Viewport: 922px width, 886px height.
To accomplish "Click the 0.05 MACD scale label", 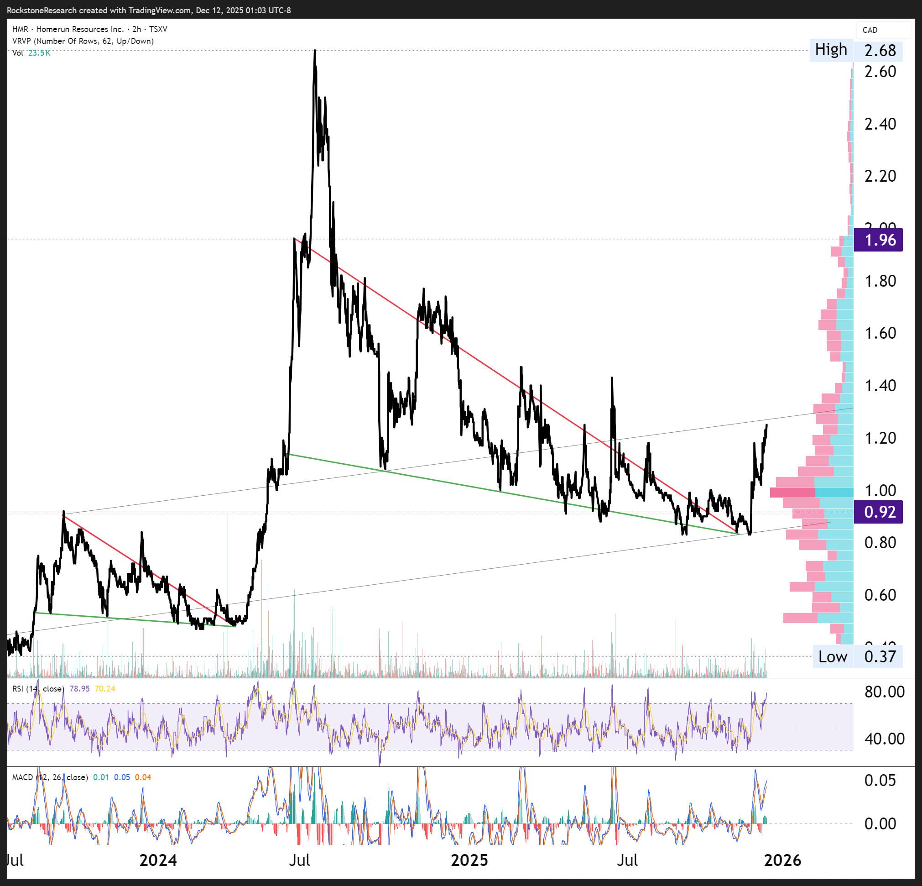I will [880, 781].
